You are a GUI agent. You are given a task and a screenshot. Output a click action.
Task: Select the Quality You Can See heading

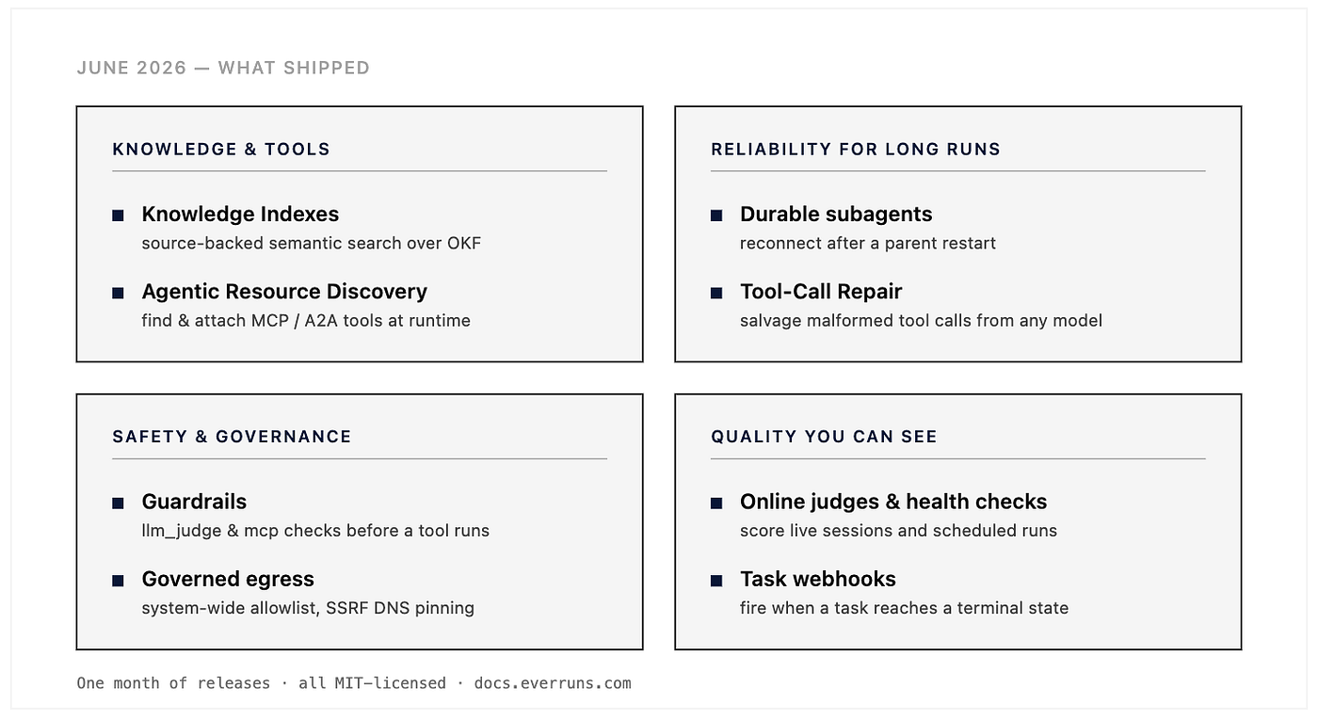(824, 437)
